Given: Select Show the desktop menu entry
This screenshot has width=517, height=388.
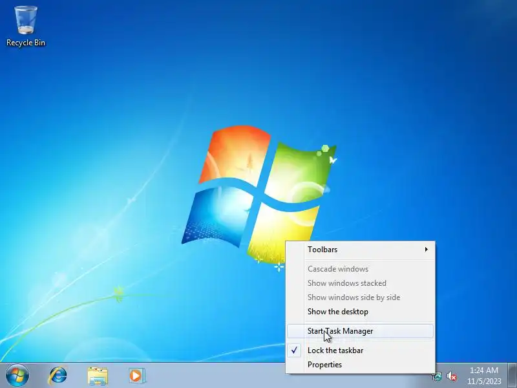Looking at the screenshot, I should click(361, 312).
